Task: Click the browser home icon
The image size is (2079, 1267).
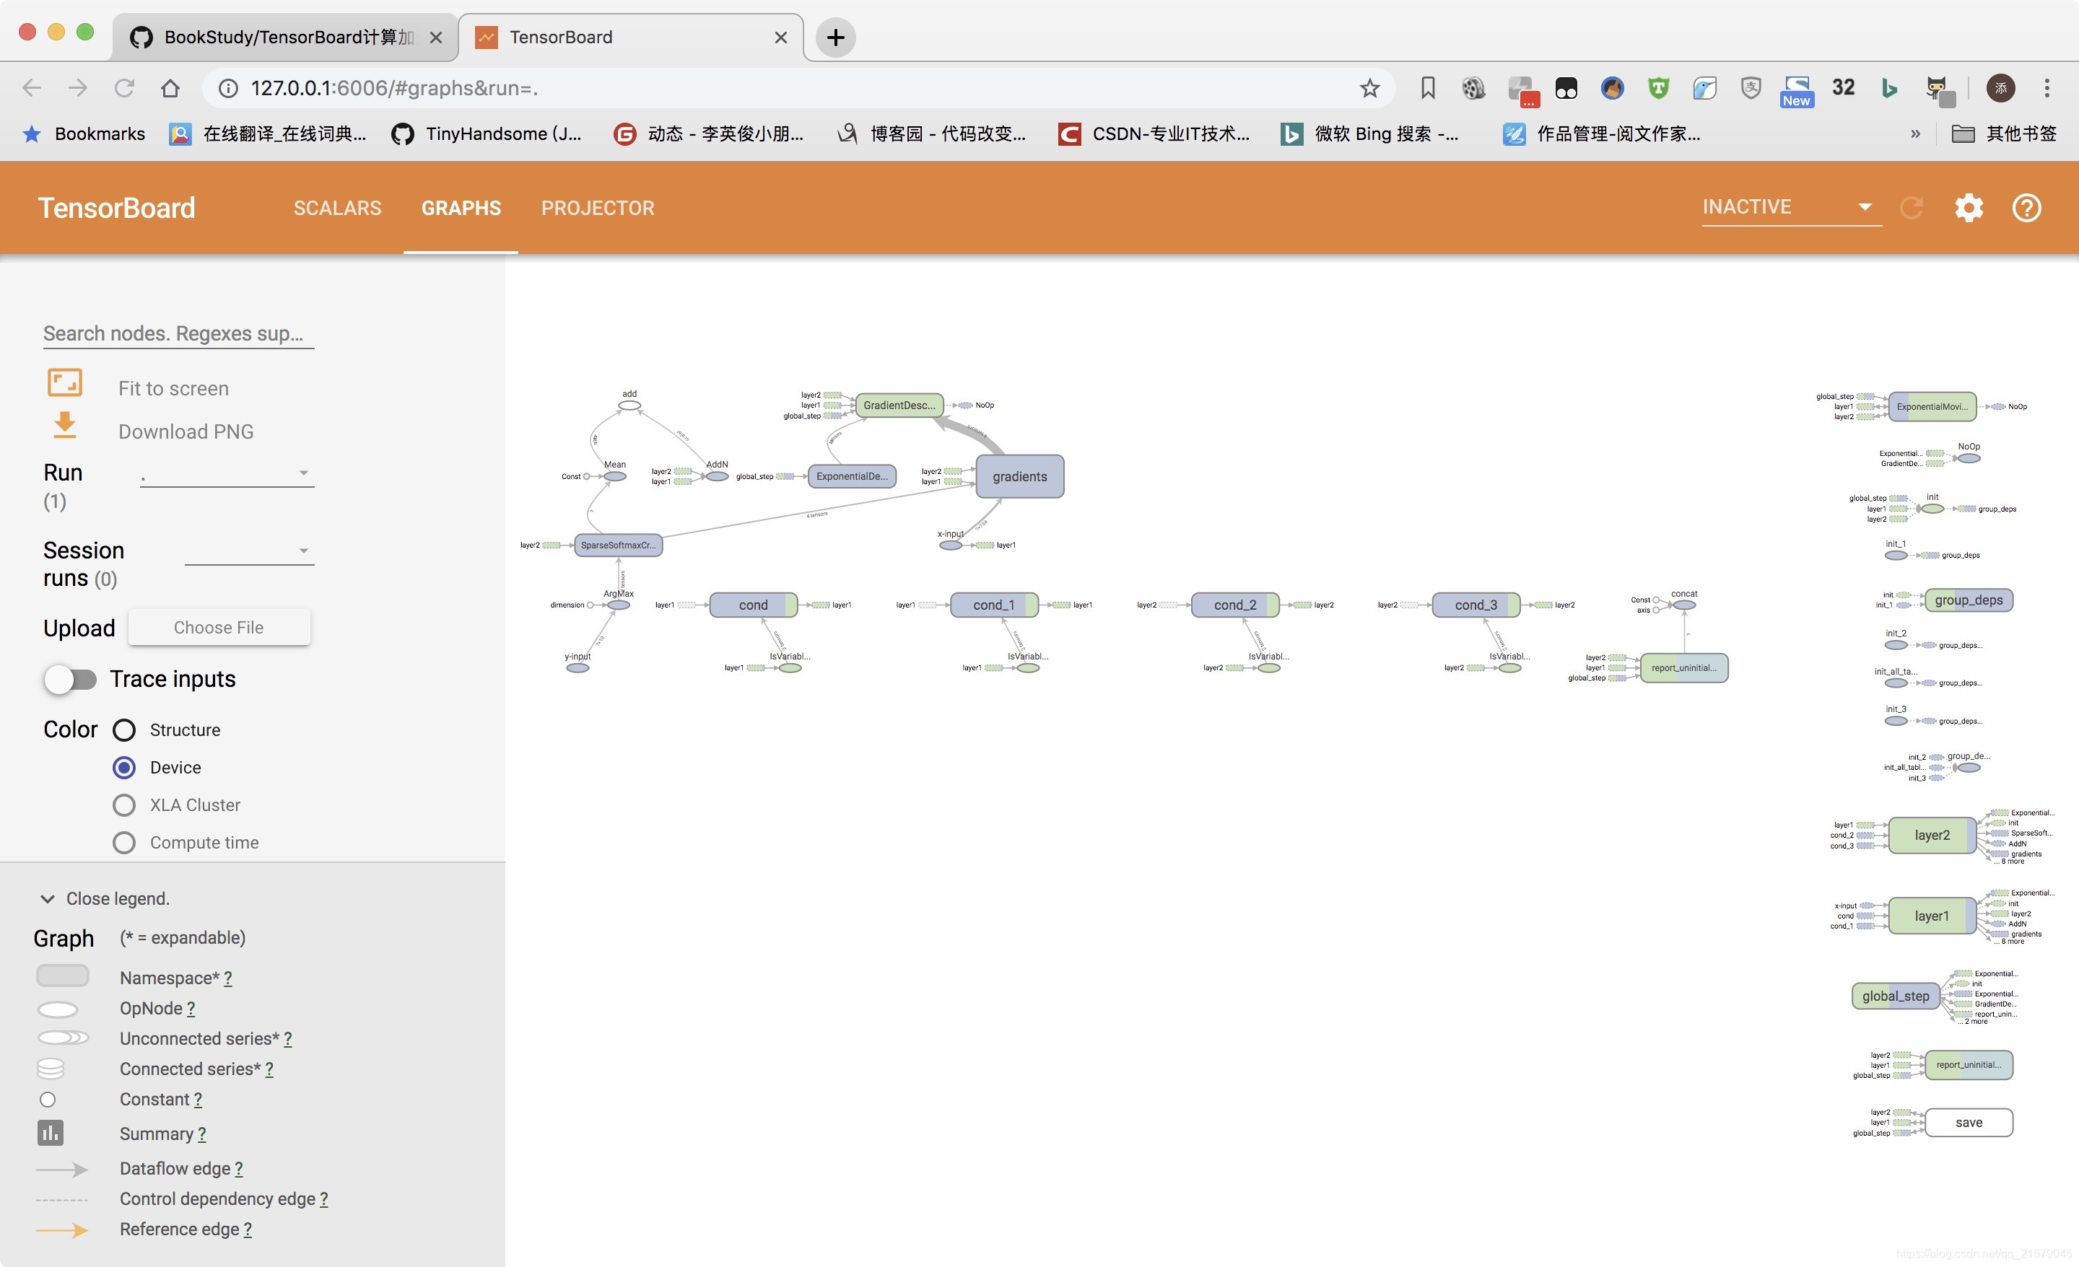Action: coord(170,88)
